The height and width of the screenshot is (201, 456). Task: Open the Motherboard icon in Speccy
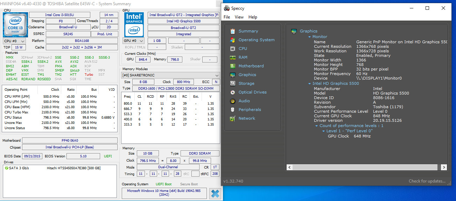[x=233, y=66]
